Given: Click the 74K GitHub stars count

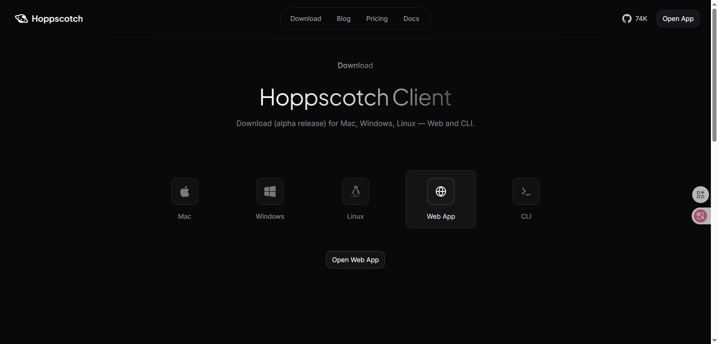Looking at the screenshot, I should (641, 19).
